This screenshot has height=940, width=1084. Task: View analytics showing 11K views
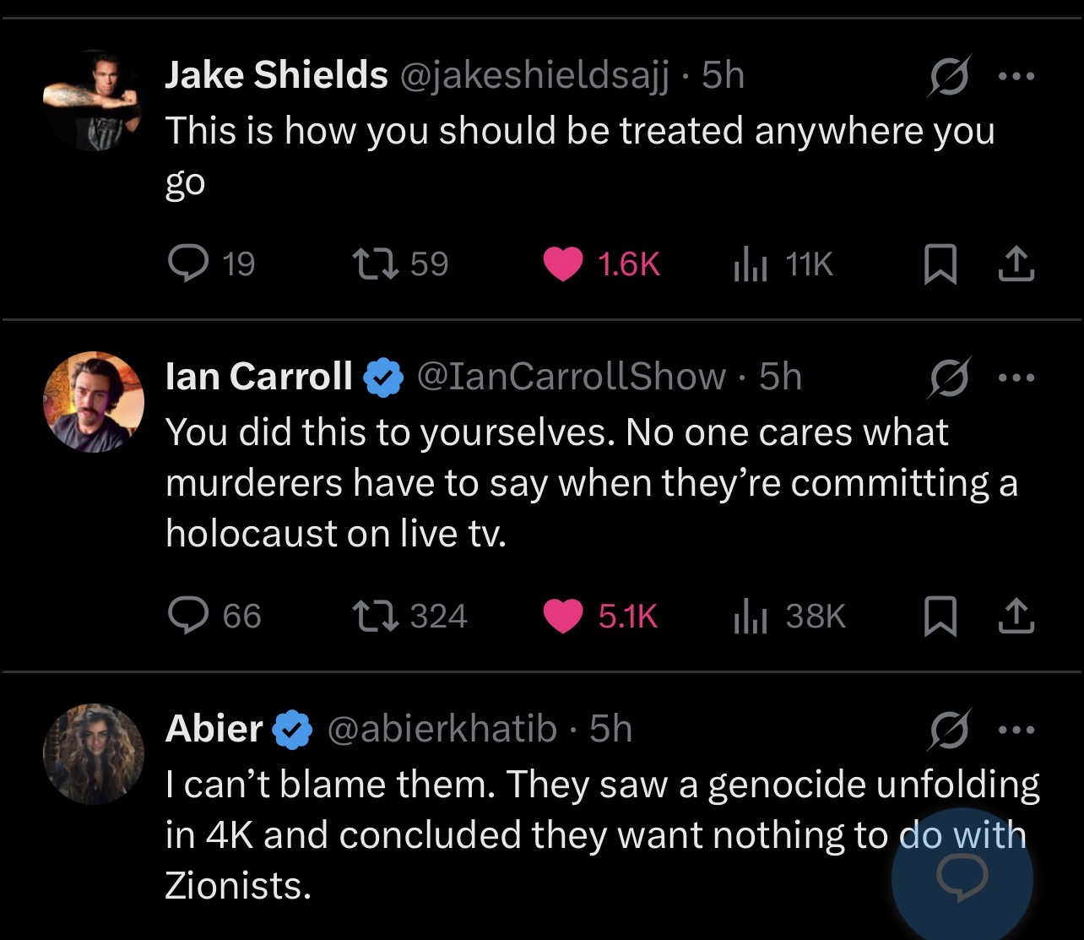783,264
